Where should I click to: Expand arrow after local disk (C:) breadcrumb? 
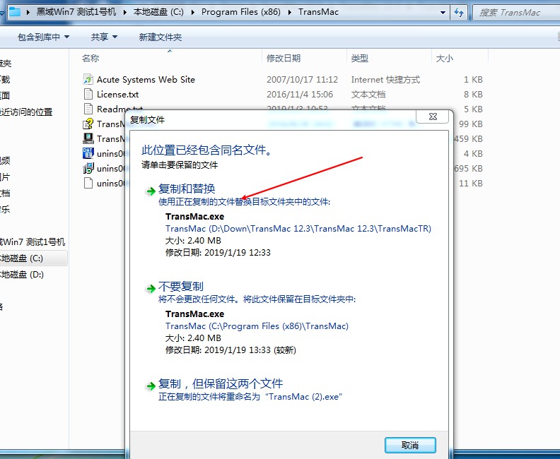(193, 13)
